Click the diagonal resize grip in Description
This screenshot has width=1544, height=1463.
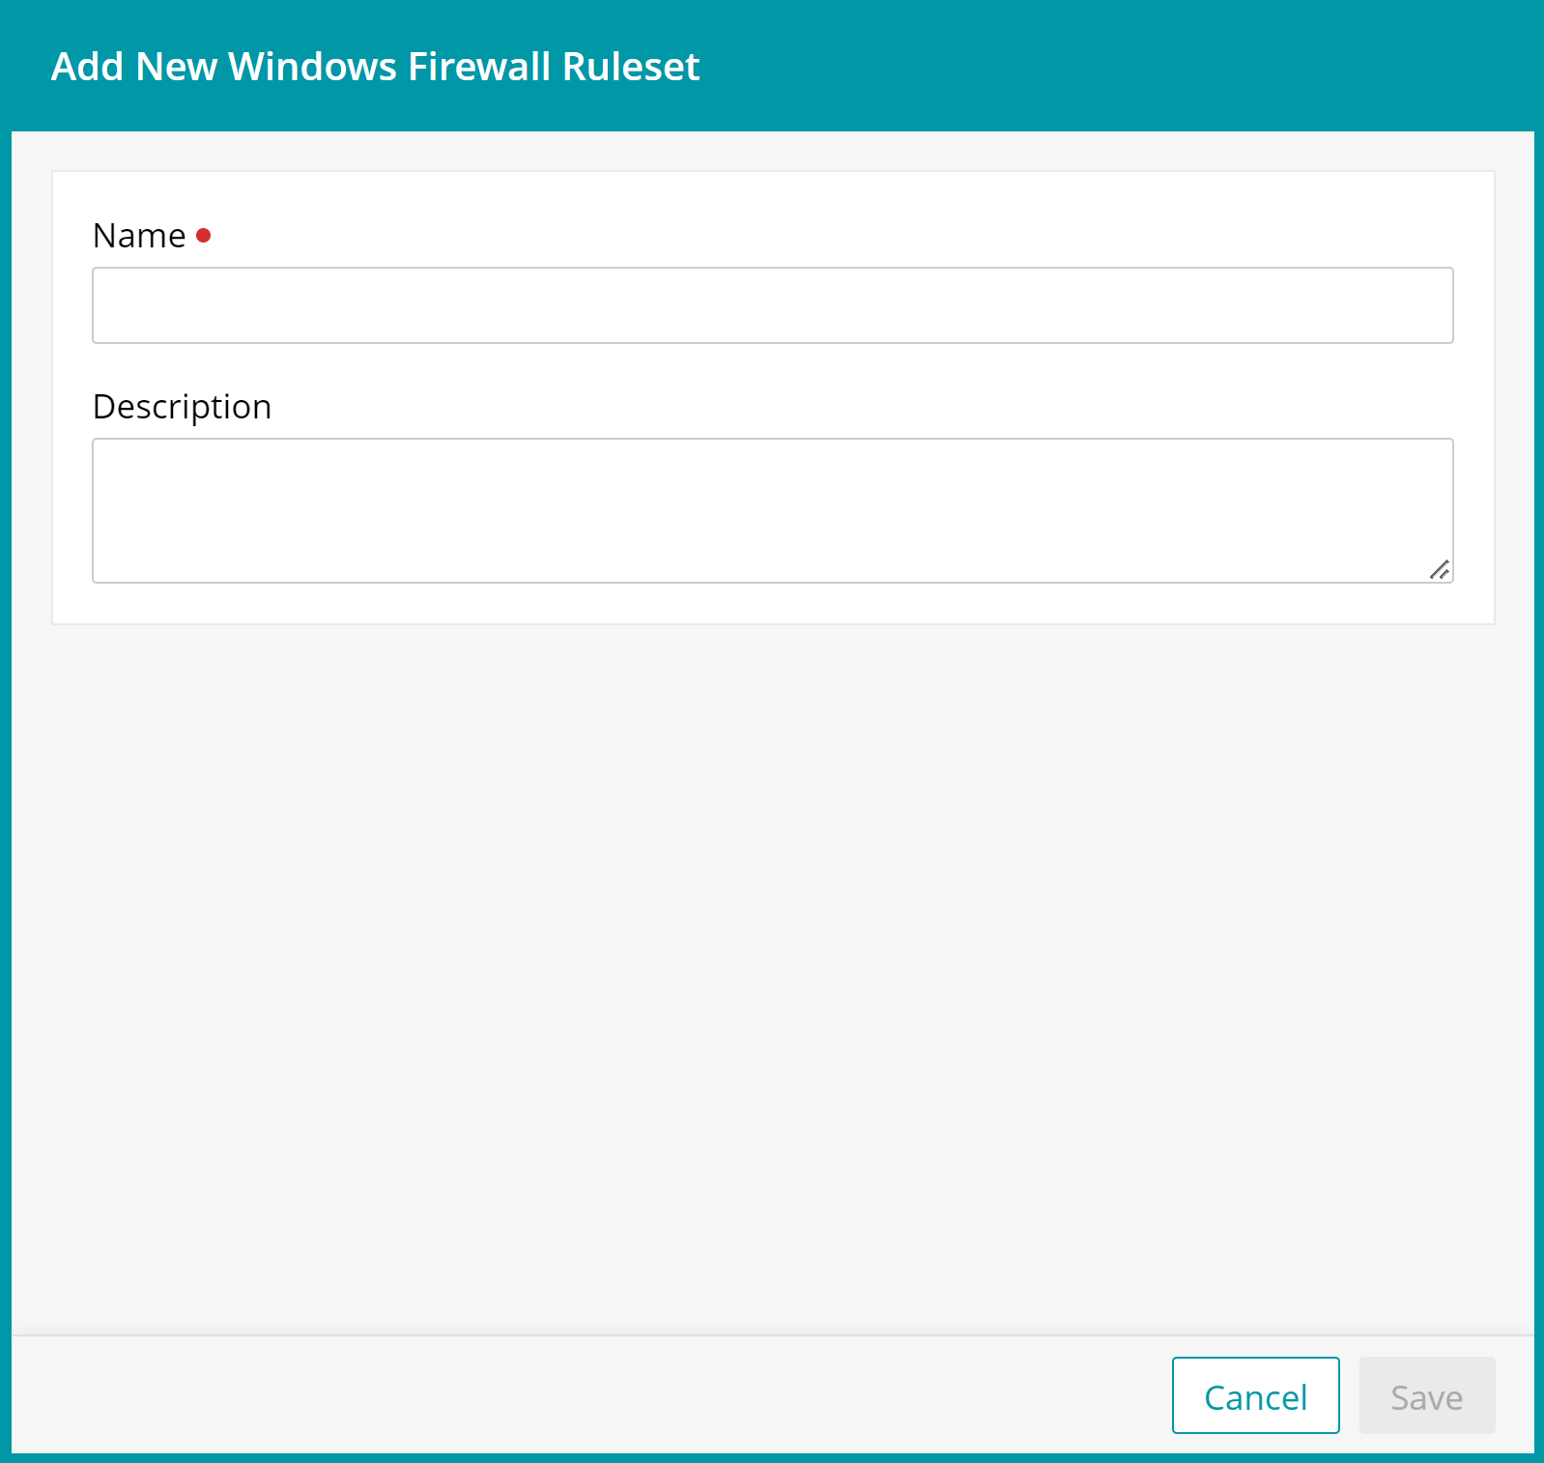(1439, 570)
